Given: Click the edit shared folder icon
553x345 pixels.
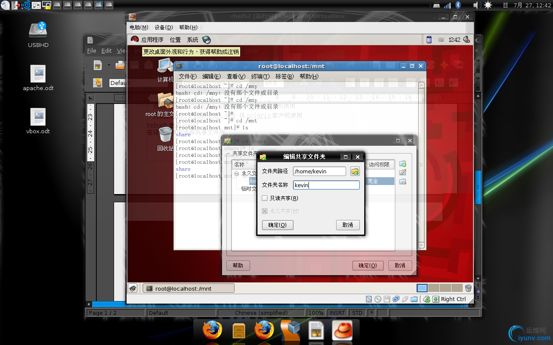Looking at the screenshot, I should click(403, 172).
